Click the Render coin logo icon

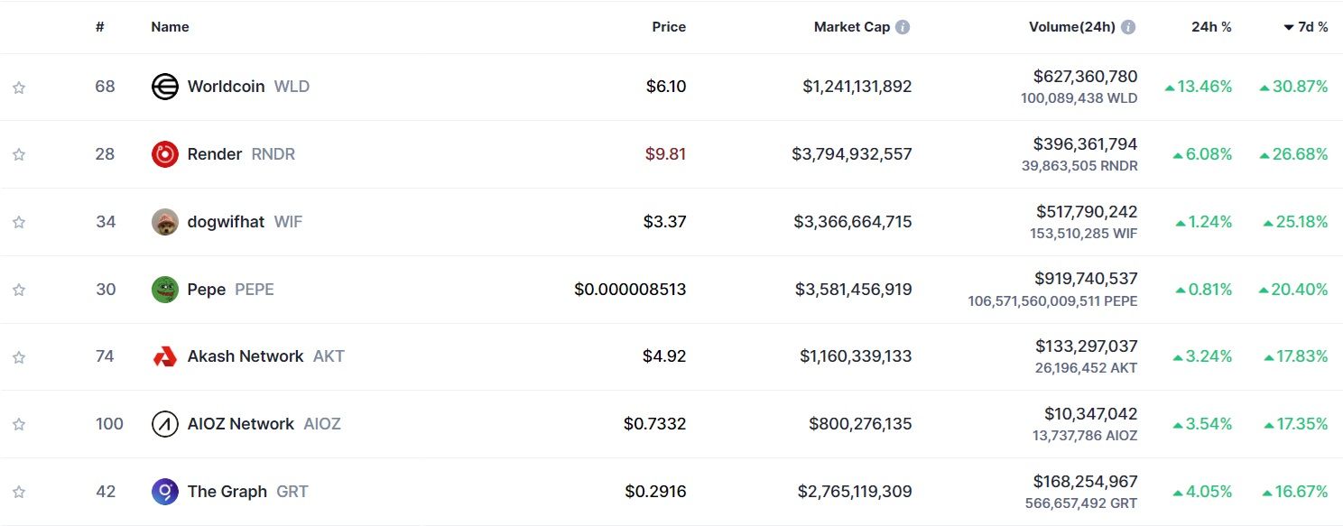pyautogui.click(x=165, y=154)
